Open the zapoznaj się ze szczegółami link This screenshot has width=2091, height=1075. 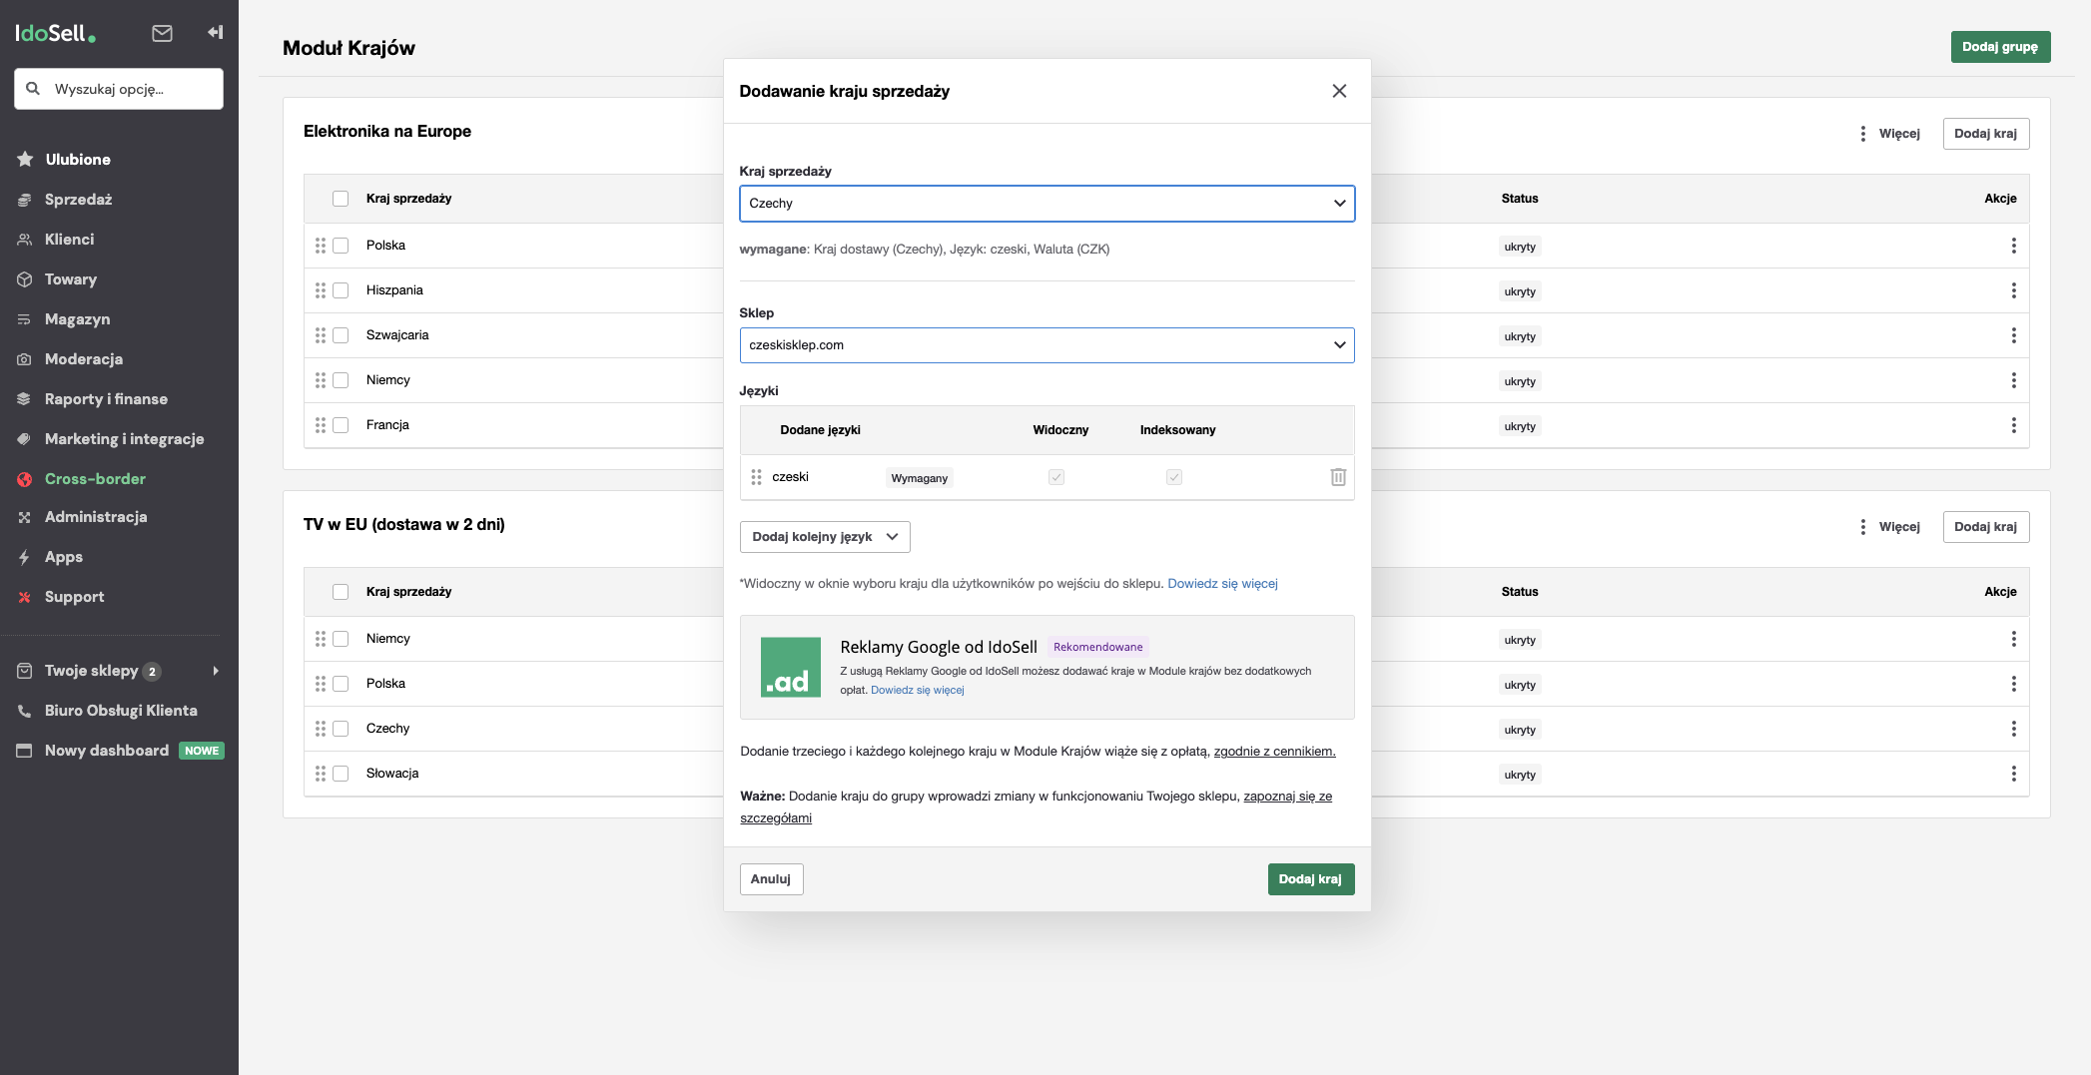click(x=1036, y=807)
